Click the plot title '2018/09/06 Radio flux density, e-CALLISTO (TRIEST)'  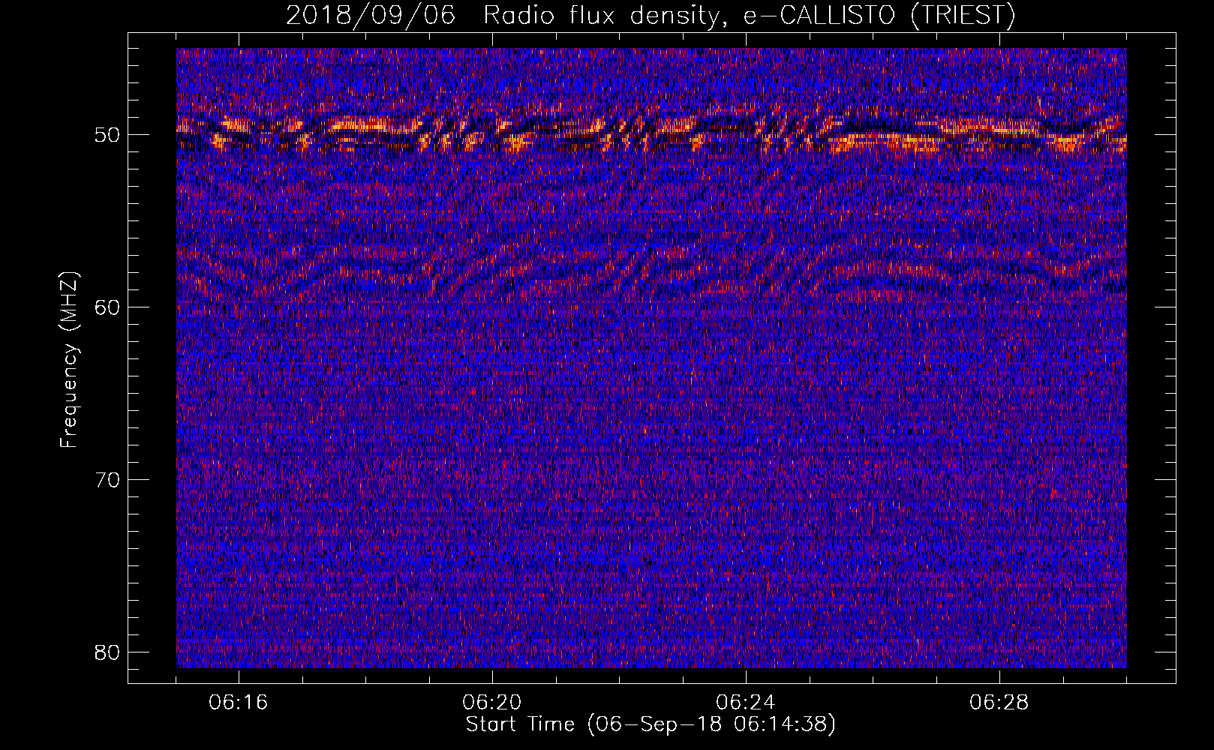pos(651,15)
